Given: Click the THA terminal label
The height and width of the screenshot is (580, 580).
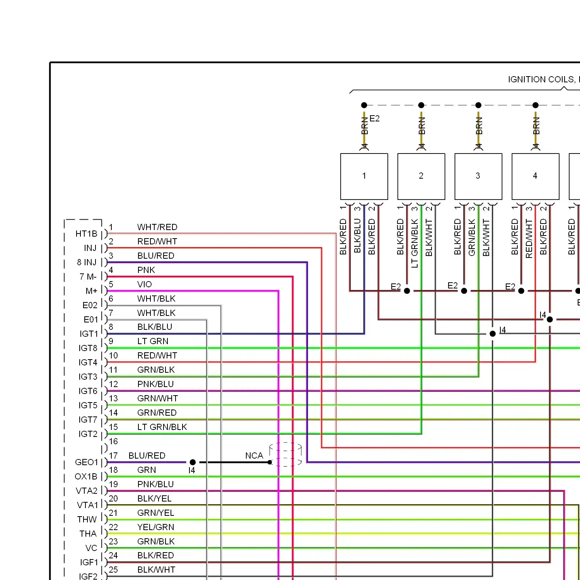Looking at the screenshot, I should pos(88,534).
